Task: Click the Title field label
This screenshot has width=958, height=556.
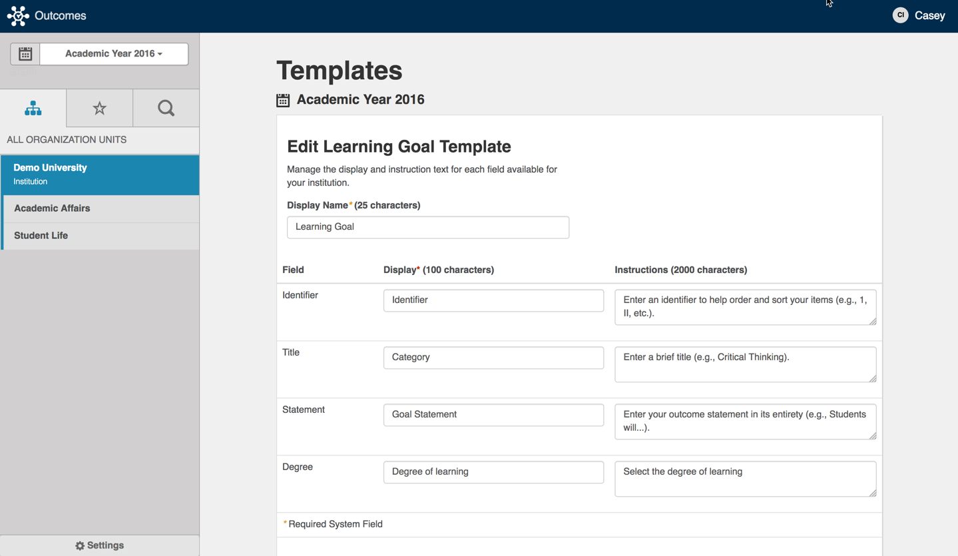Action: click(291, 352)
